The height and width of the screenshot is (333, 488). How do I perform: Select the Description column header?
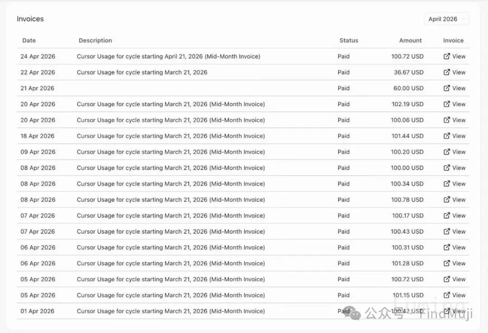click(95, 41)
